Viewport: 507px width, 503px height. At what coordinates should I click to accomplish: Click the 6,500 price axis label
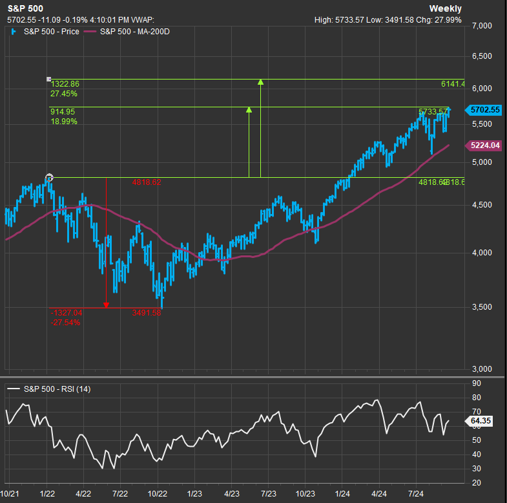pos(482,56)
